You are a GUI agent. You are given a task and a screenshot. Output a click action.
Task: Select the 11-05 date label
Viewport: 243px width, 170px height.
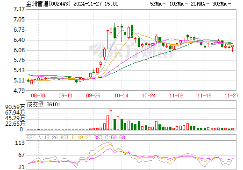pos(177,95)
